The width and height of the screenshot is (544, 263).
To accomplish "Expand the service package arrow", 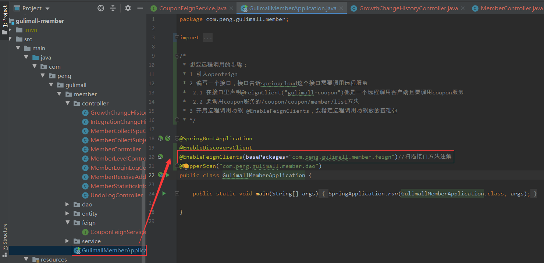I will click(x=67, y=241).
